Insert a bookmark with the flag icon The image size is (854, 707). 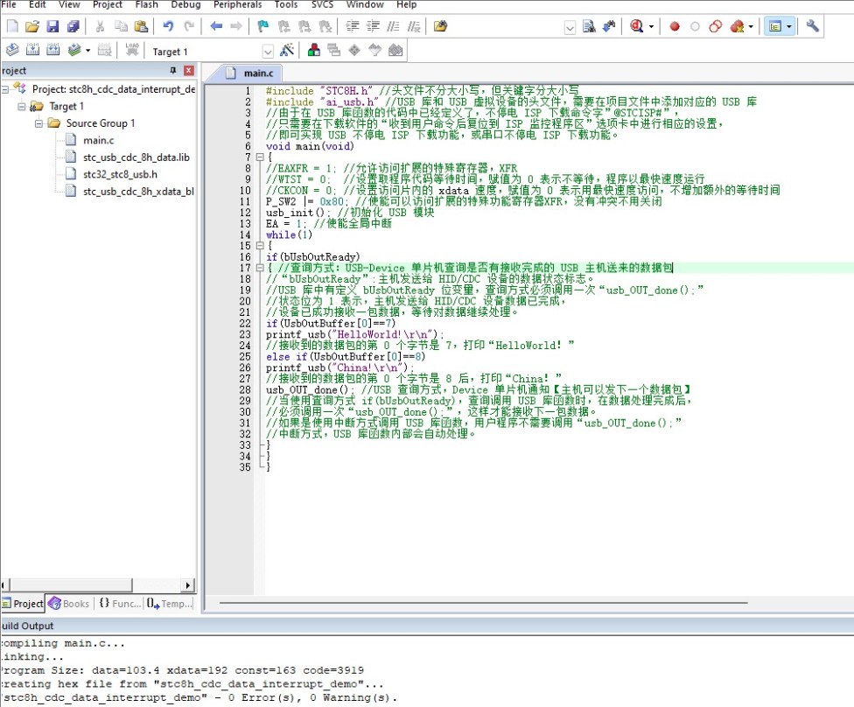coord(263,26)
